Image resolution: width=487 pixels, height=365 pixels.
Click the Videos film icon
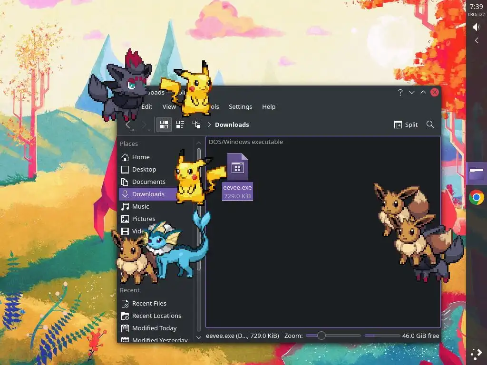pyautogui.click(x=125, y=231)
